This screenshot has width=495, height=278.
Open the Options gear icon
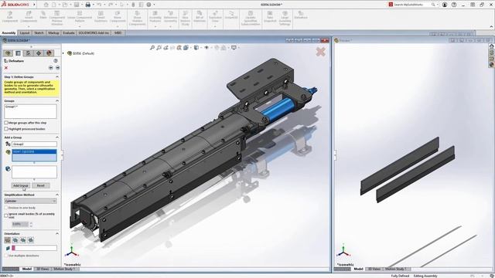coord(148,5)
